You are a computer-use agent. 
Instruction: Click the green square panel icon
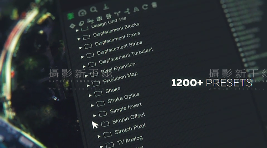pyautogui.click(x=70, y=16)
